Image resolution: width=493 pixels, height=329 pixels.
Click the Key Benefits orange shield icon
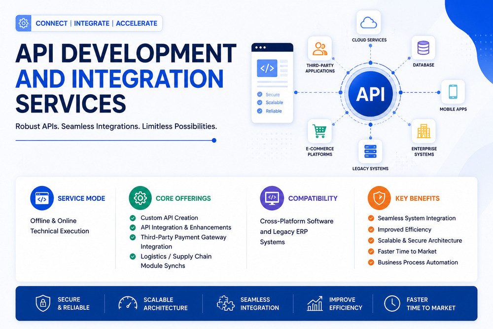click(379, 198)
